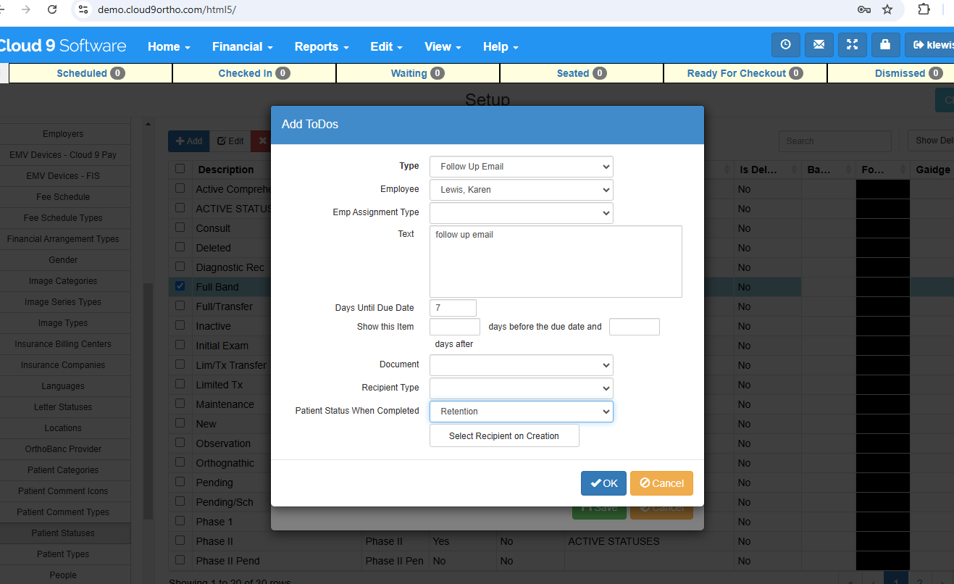Viewport: 954px width, 584px height.
Task: Sort by the Description column header
Action: pos(226,170)
